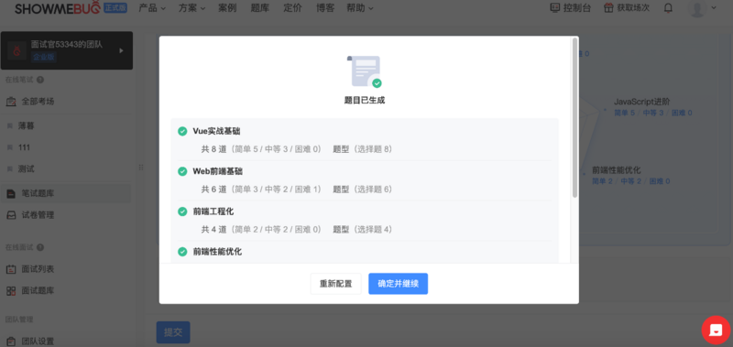
Task: Expand the 面试官53343的团队 team switcher
Action: tap(121, 50)
